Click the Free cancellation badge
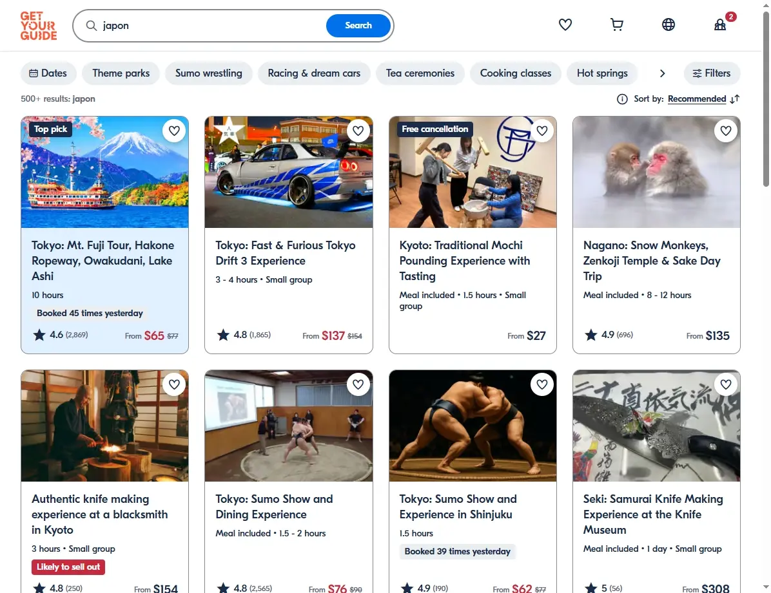The width and height of the screenshot is (771, 593). click(434, 129)
